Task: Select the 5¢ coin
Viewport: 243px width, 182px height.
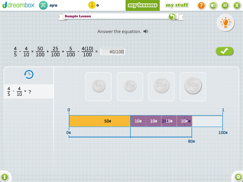Action: pyautogui.click(x=99, y=86)
